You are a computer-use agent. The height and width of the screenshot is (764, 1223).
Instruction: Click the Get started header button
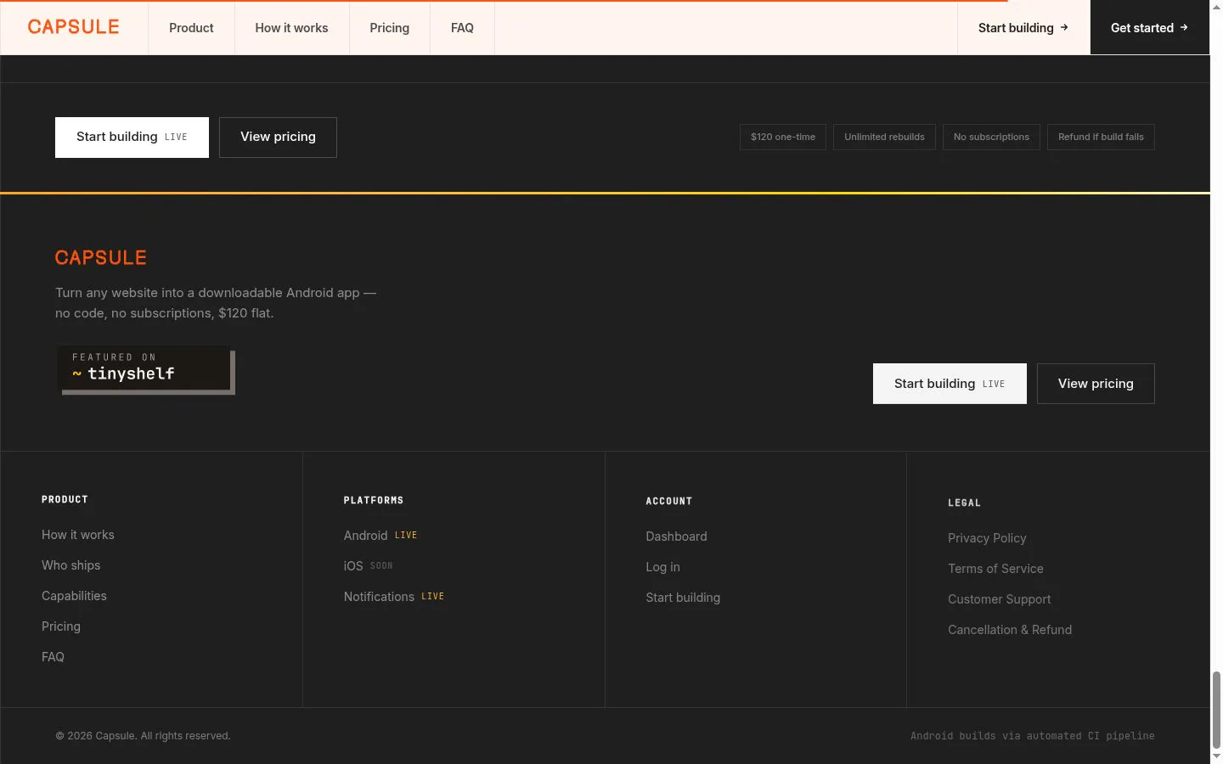tap(1149, 28)
